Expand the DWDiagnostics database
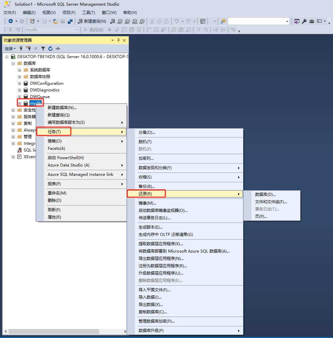The image size is (333, 338). click(x=19, y=90)
